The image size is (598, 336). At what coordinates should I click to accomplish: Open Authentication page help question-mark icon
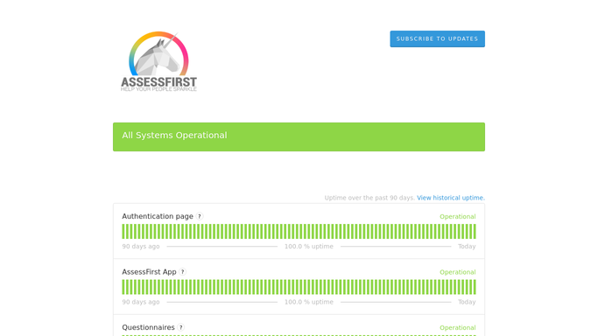pos(200,216)
